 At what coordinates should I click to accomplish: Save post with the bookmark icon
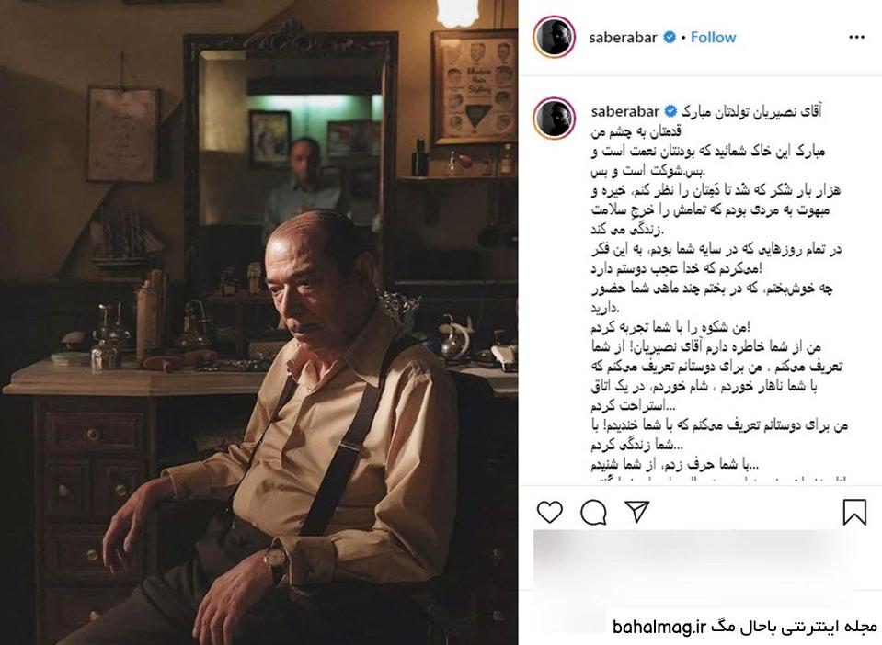point(853,512)
